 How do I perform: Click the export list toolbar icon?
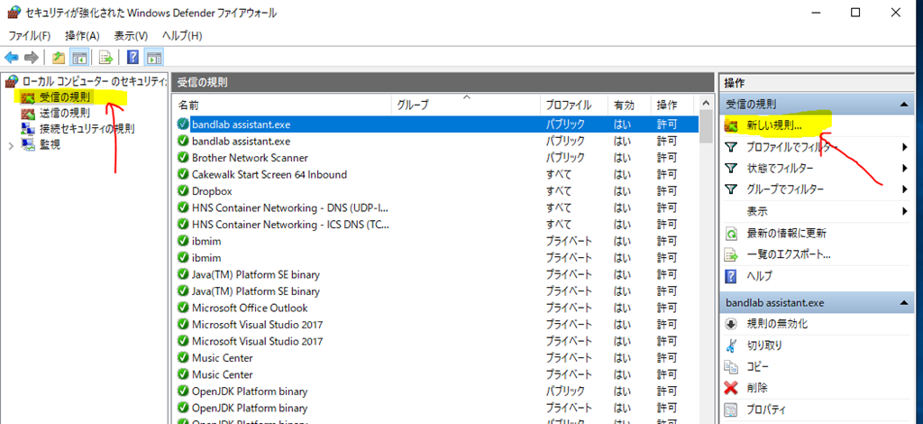click(x=106, y=58)
